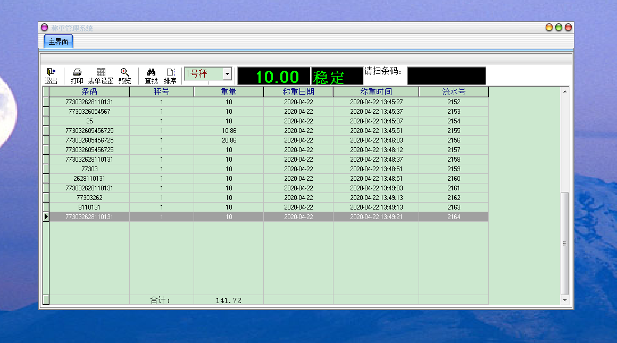Open the 1号秤 scale dropdown
The image size is (617, 343).
coord(227,74)
